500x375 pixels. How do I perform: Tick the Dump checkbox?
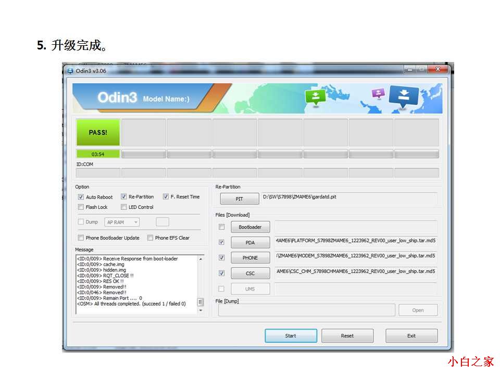(81, 222)
